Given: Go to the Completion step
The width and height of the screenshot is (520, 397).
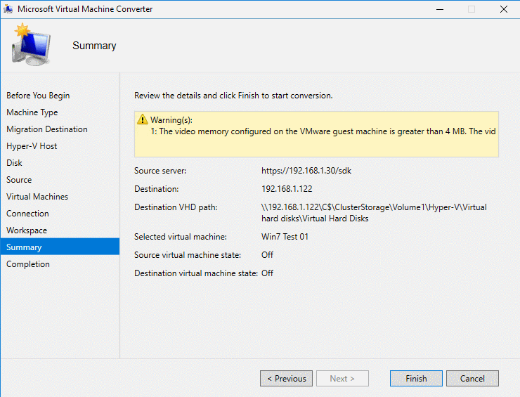Looking at the screenshot, I should tap(28, 264).
